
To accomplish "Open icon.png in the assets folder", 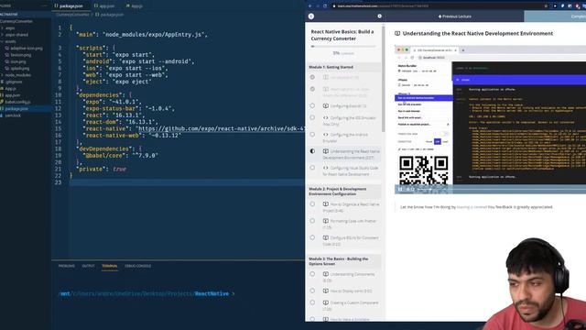I will pos(18,61).
